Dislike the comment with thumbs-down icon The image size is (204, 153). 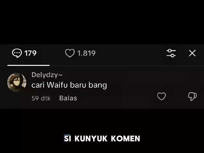(192, 96)
